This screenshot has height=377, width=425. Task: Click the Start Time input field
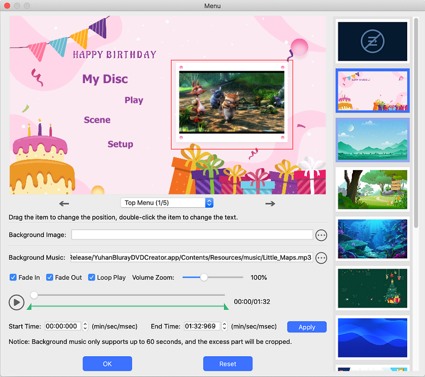(x=63, y=326)
